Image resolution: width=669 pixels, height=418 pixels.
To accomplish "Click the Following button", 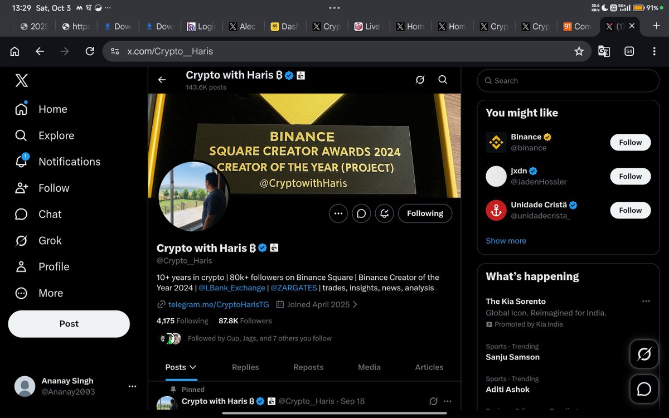I will coord(425,213).
